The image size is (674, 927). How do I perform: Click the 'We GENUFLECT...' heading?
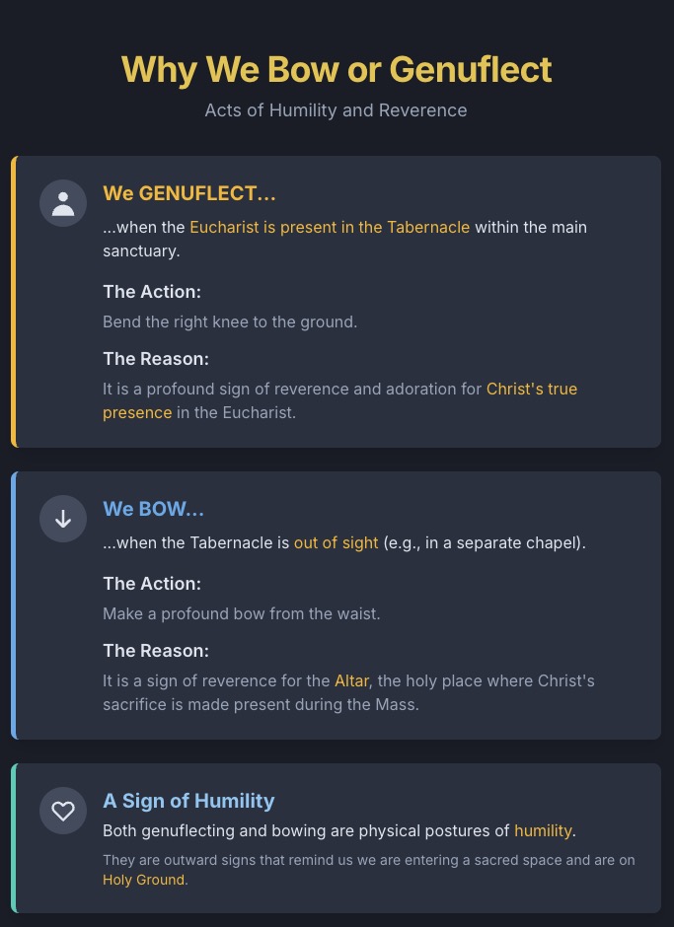(189, 193)
